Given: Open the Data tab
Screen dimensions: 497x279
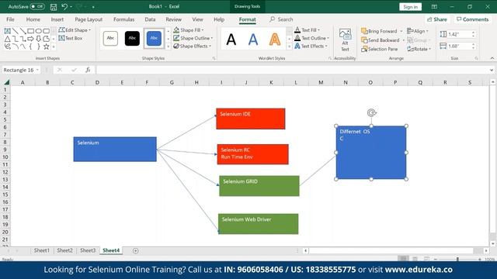Looking at the screenshot, I should click(x=150, y=19).
